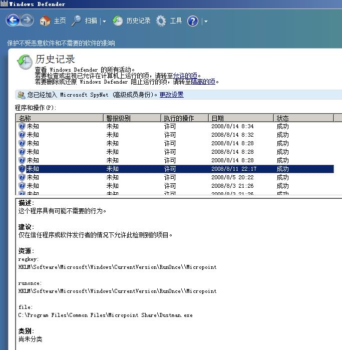
Task: Click the forward navigation arrow
Action: (x=27, y=21)
